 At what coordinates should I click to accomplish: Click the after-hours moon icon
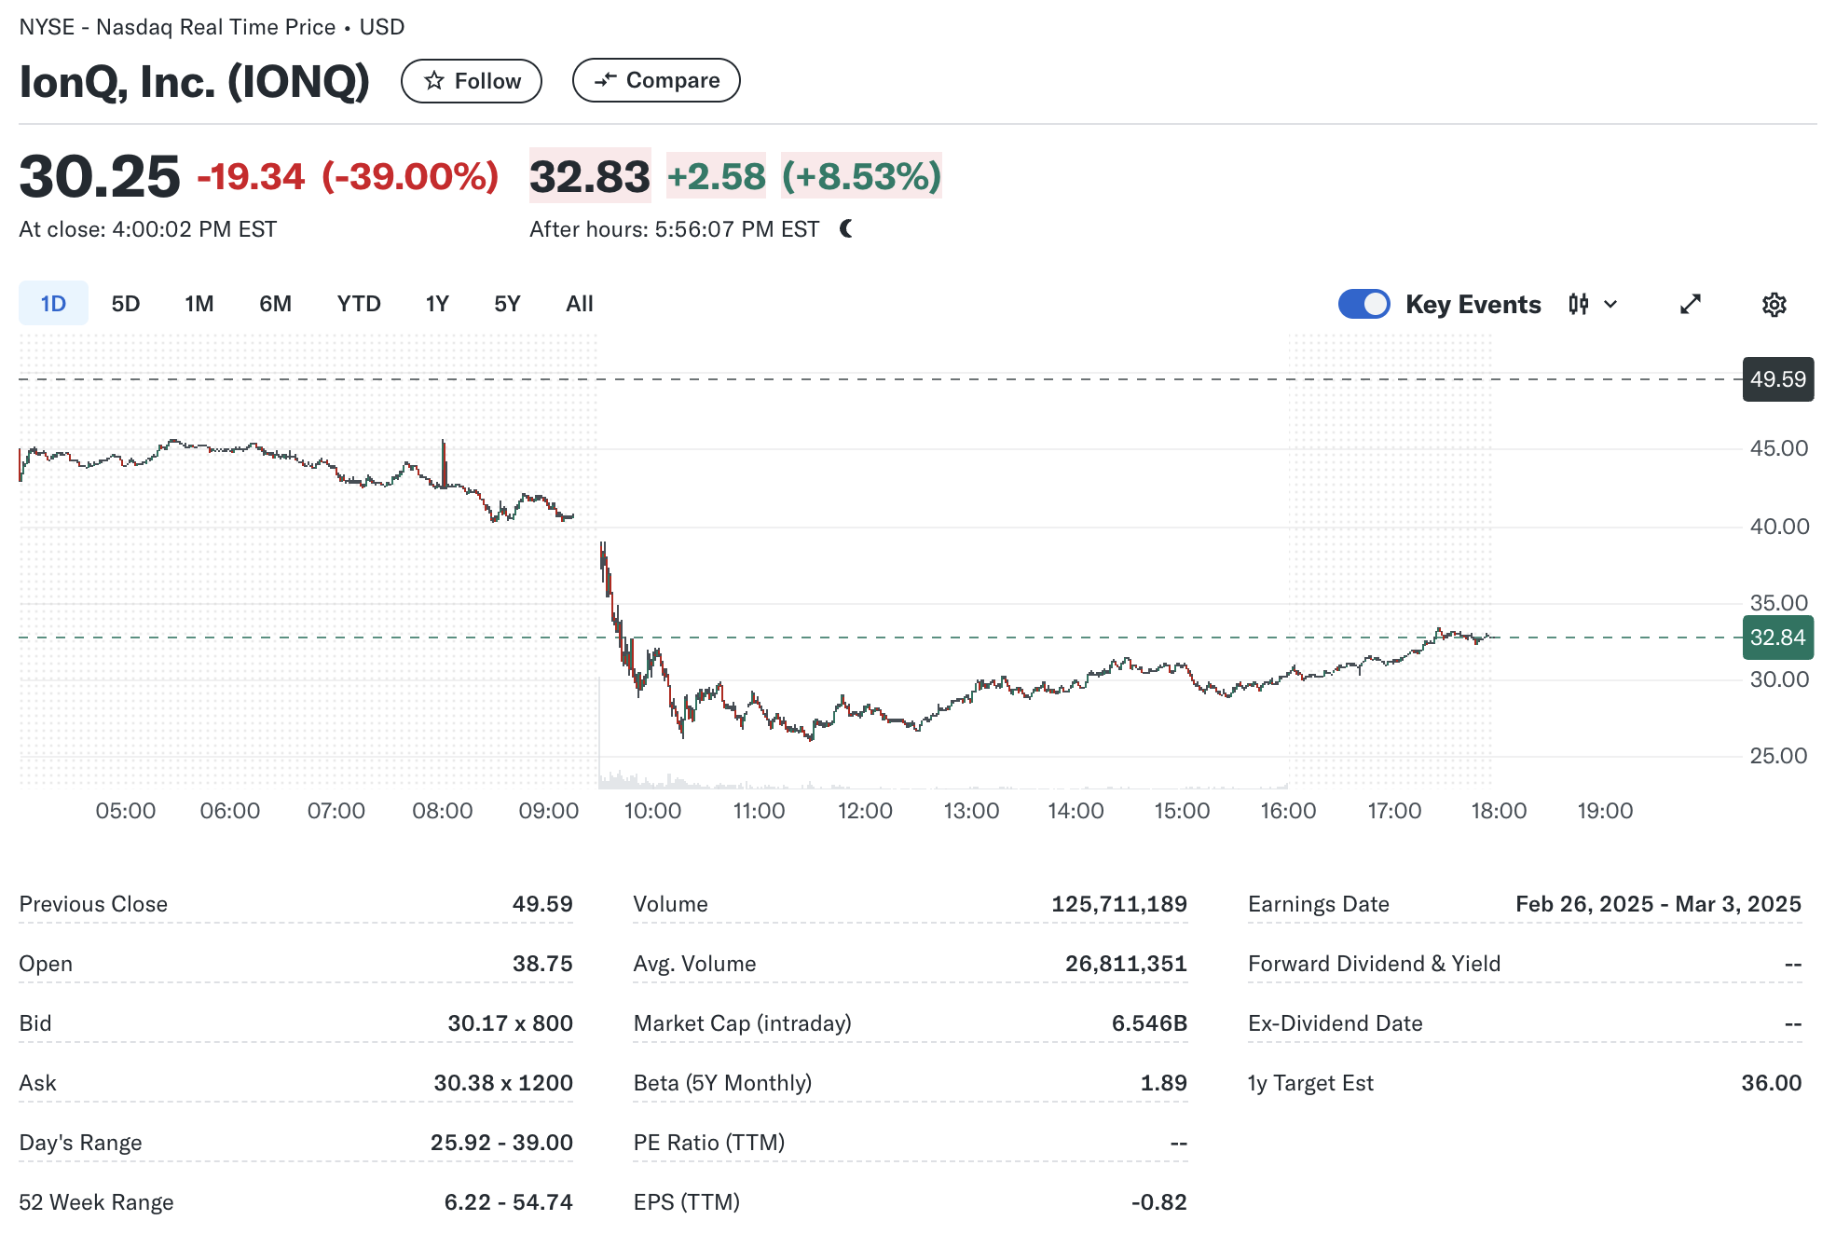(846, 228)
